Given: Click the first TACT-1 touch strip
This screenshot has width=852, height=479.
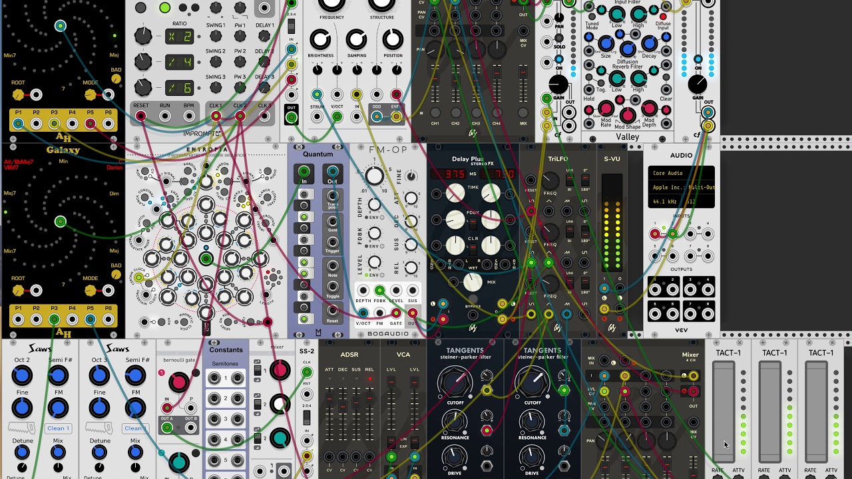Looking at the screenshot, I should pyautogui.click(x=724, y=412).
